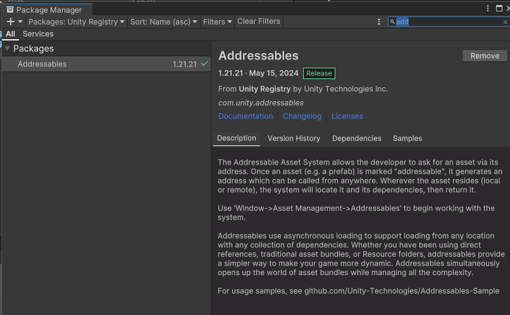Click the Release tag label
Screen dimensions: 510x315
[319, 73]
